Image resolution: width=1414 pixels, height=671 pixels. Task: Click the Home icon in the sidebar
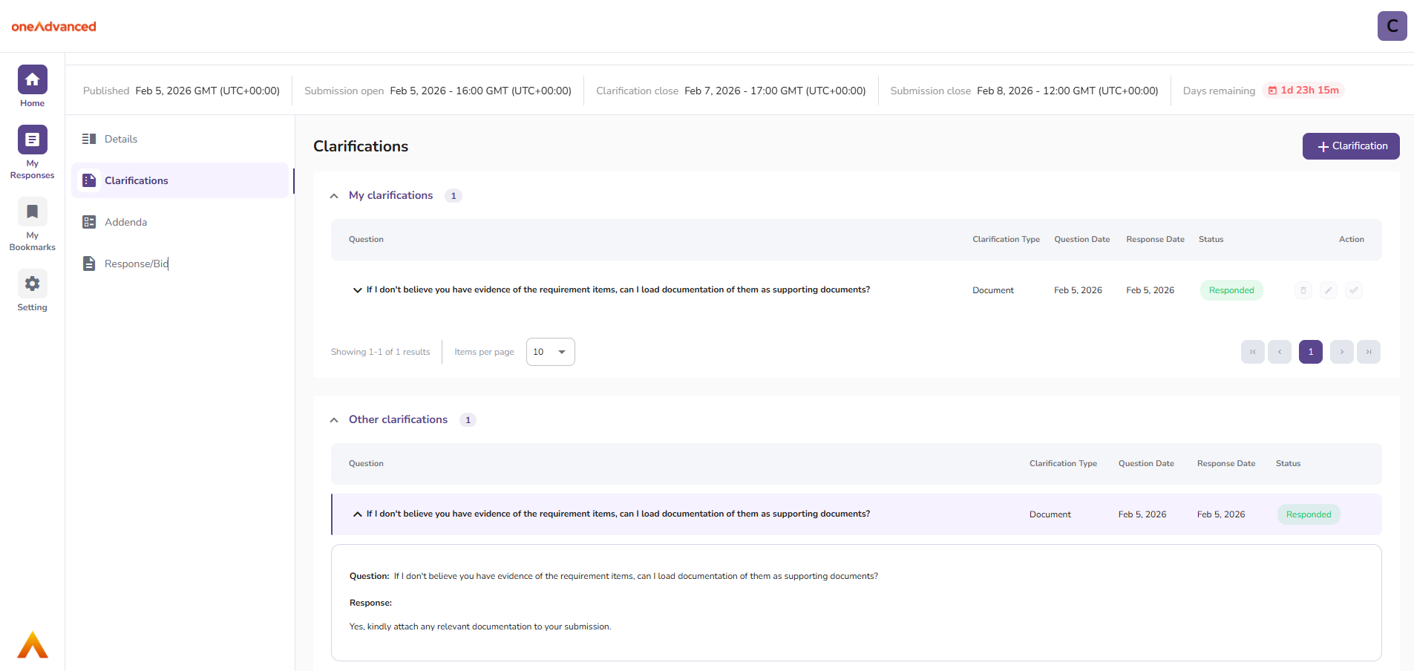tap(32, 80)
